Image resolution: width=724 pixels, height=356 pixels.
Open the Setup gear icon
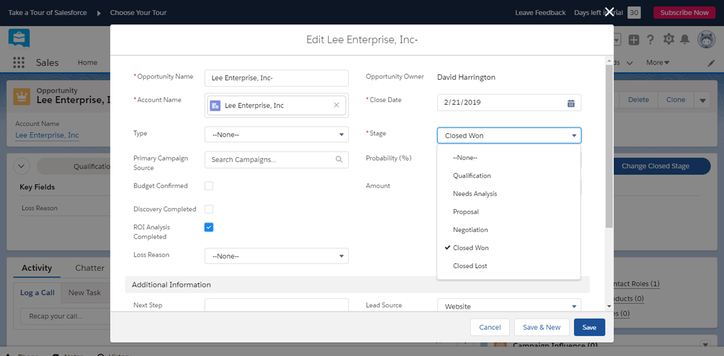(x=669, y=39)
